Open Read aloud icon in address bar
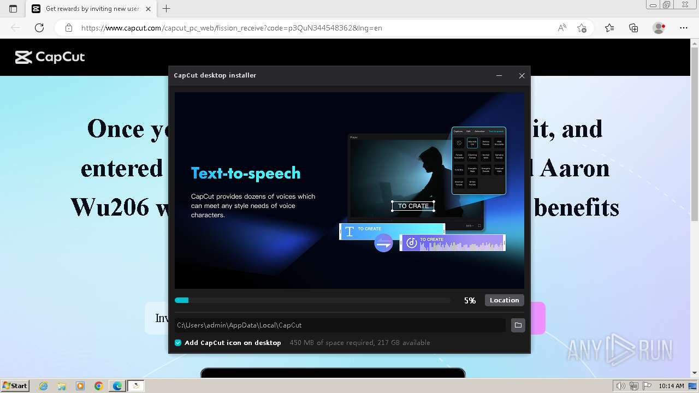 point(562,28)
